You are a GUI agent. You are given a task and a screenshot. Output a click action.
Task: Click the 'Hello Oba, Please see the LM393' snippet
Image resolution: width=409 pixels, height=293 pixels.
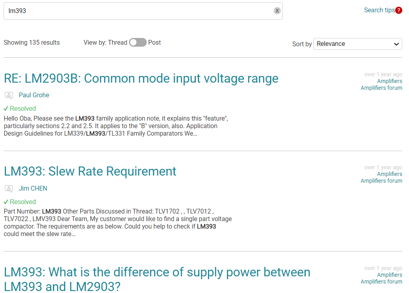coord(116,126)
